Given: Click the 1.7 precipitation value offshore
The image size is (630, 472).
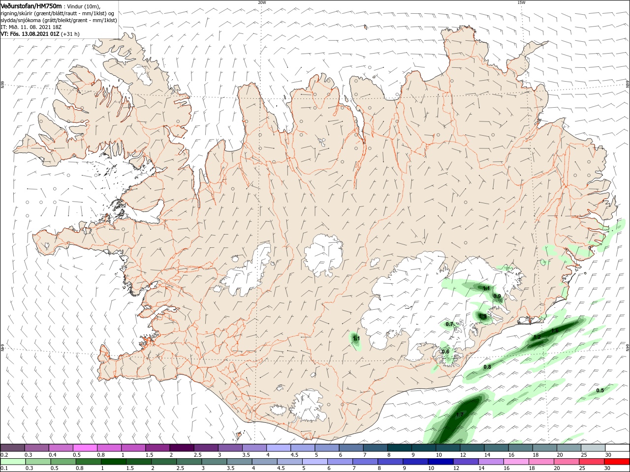Looking at the screenshot, I should [460, 415].
